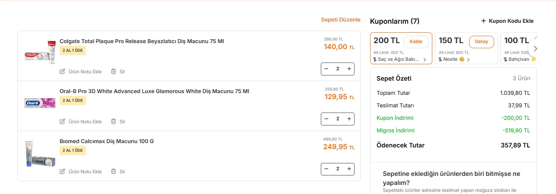Viewport: 556px width, 194px height.
Task: Open Sepeti Düzenle link
Action: click(340, 20)
